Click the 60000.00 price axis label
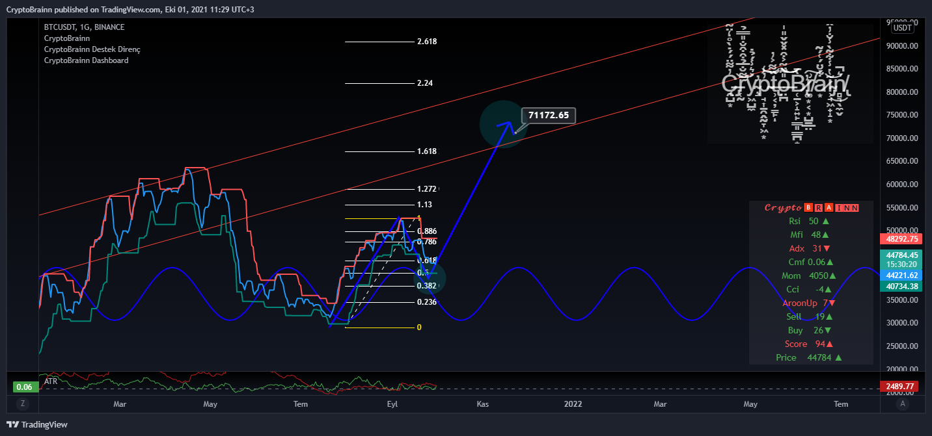Image resolution: width=932 pixels, height=436 pixels. [x=902, y=185]
